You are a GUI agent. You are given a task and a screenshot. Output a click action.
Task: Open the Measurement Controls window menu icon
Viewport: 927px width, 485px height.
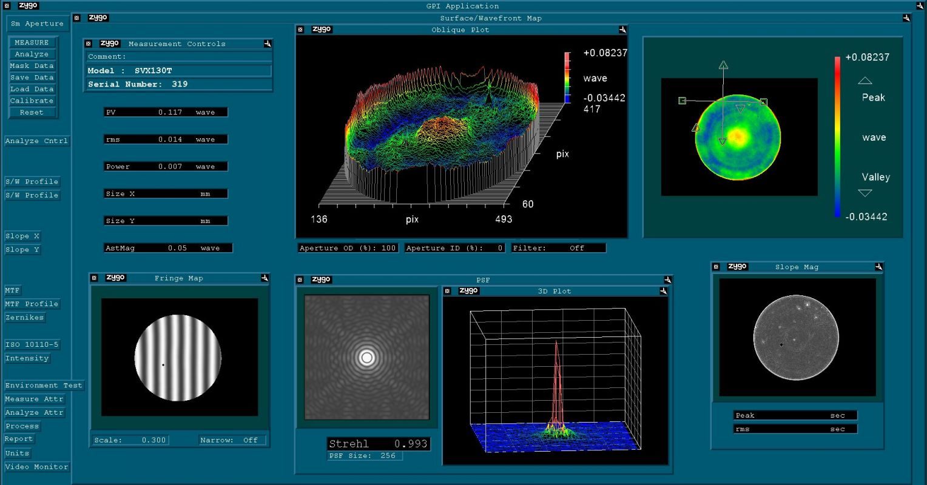tap(88, 44)
